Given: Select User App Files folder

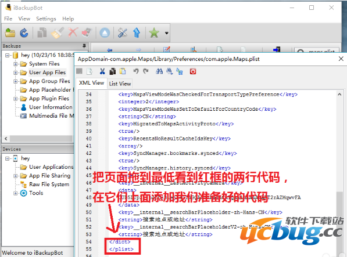Looking at the screenshot, I should 47,73.
